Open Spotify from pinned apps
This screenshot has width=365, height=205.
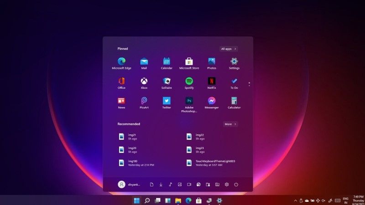pos(189,83)
